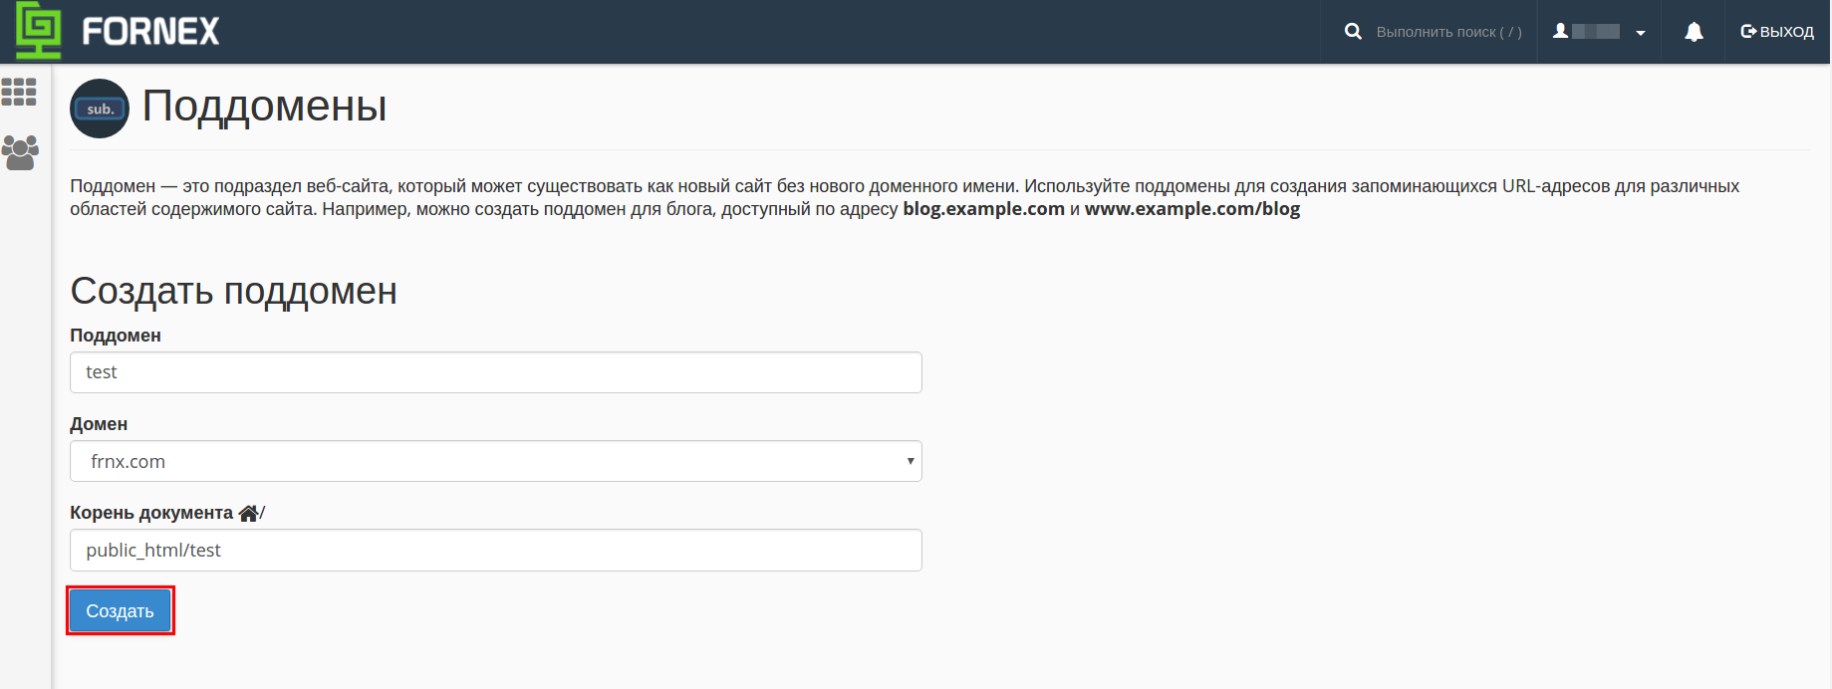
Task: Click home icon next to Корень документа
Action: (248, 513)
